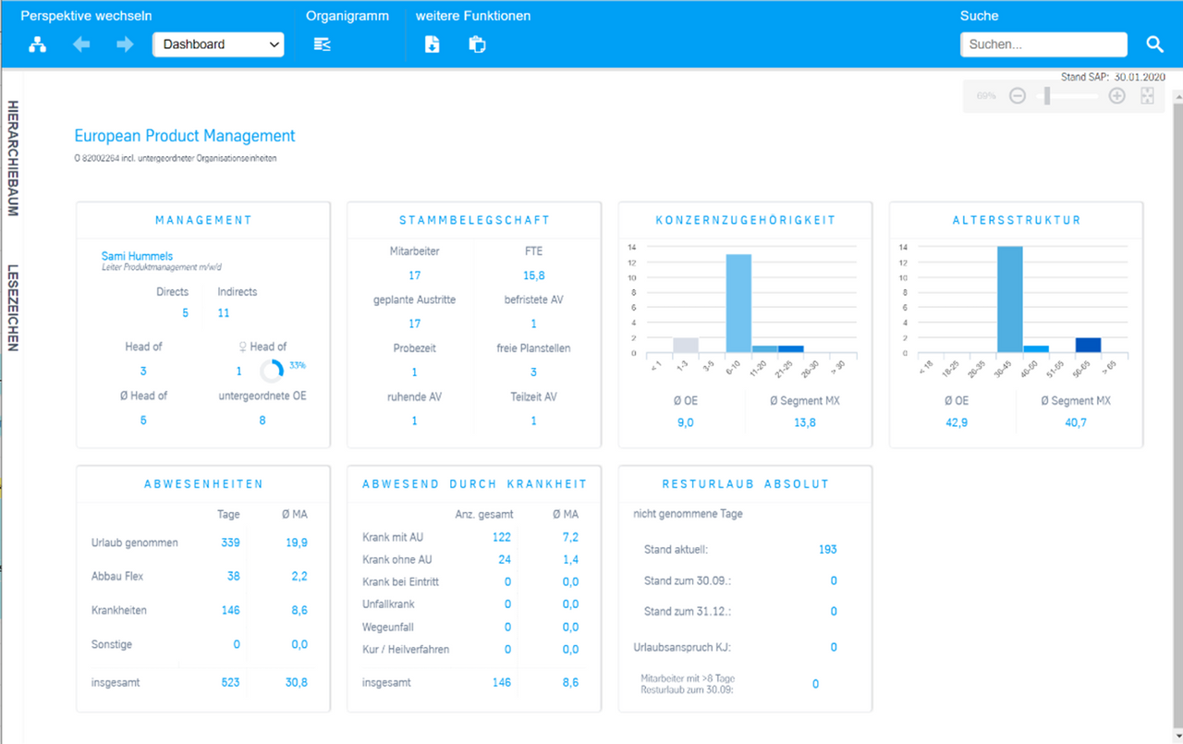
Task: Click the Suchen search input field
Action: tap(1043, 44)
